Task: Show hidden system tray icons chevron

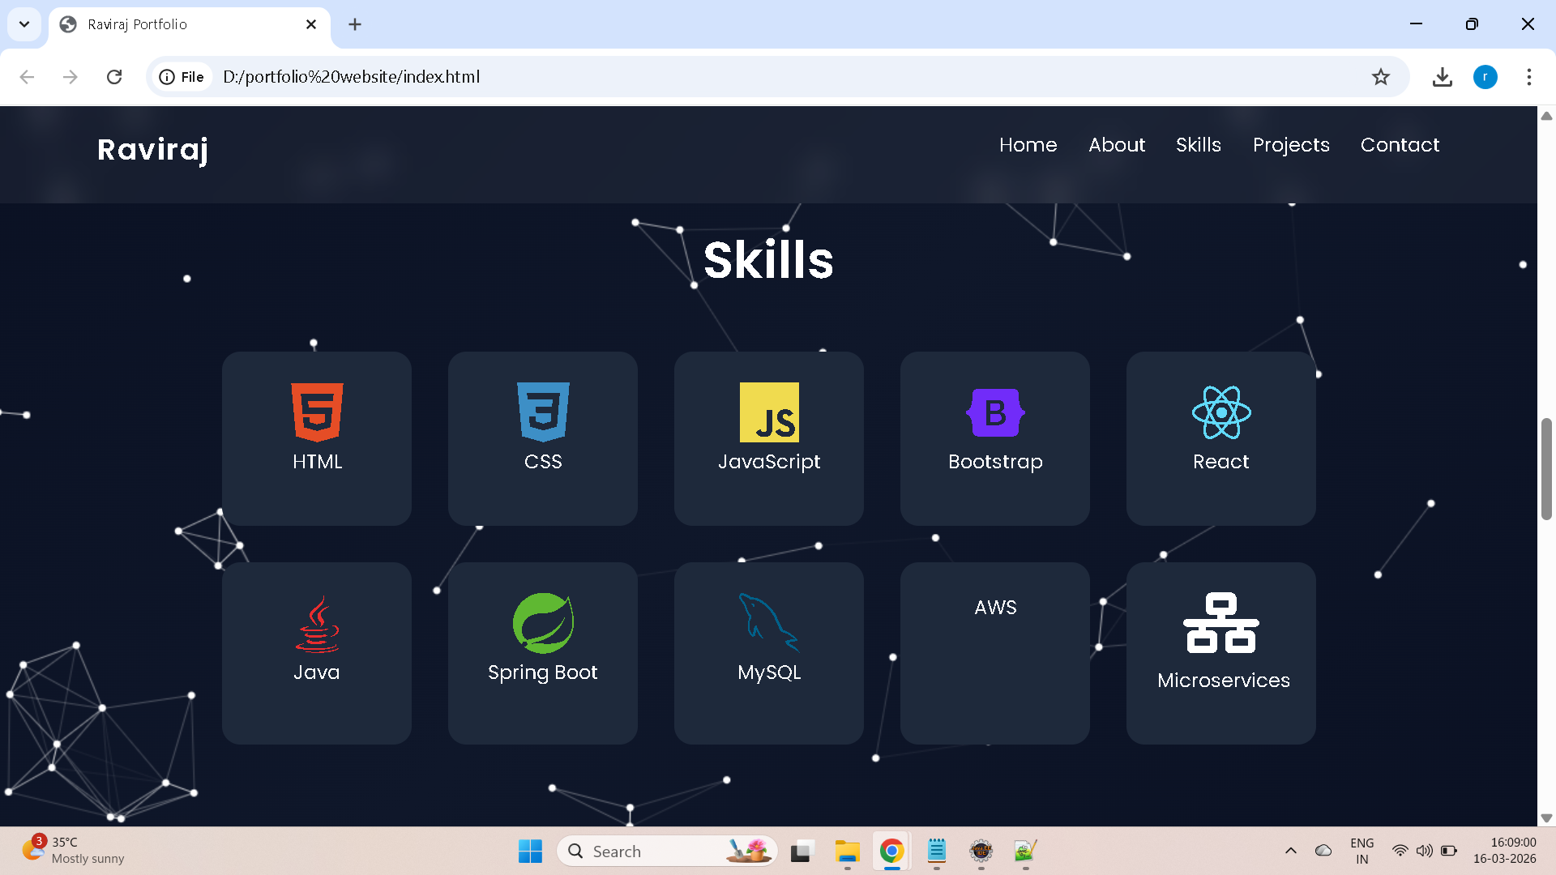Action: [1291, 851]
